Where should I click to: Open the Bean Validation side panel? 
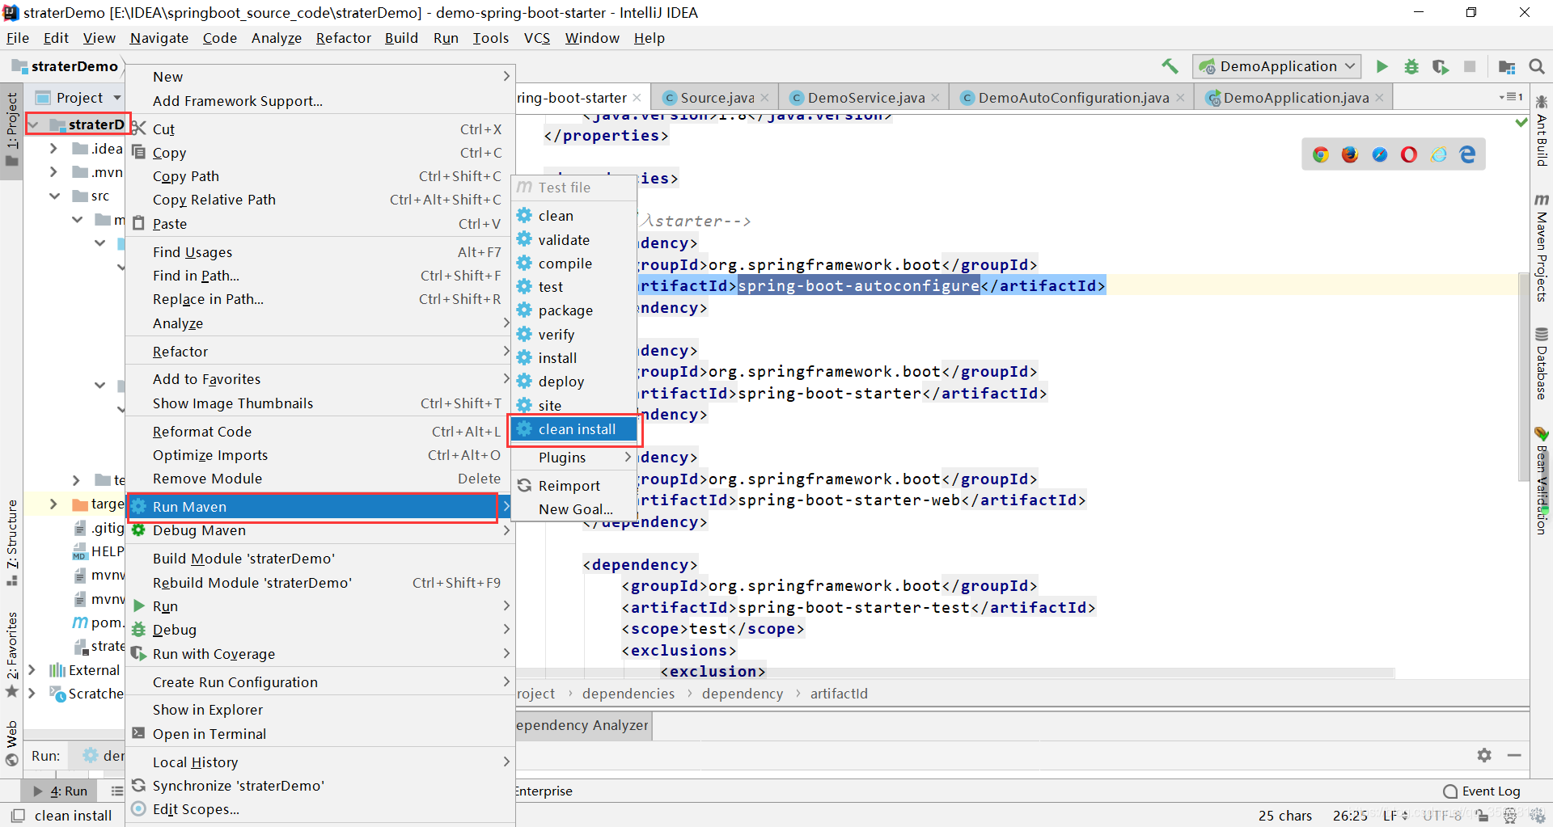pyautogui.click(x=1542, y=482)
